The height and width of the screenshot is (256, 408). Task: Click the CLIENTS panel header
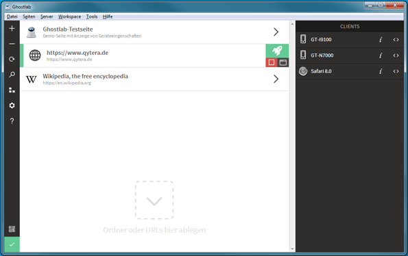(x=350, y=27)
